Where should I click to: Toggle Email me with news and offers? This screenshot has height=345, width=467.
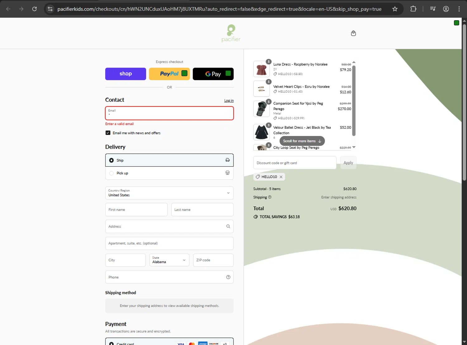coord(108,133)
